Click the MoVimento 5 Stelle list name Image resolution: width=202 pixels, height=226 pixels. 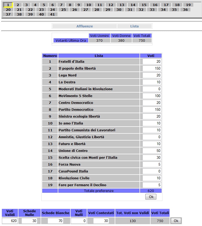coord(75,96)
